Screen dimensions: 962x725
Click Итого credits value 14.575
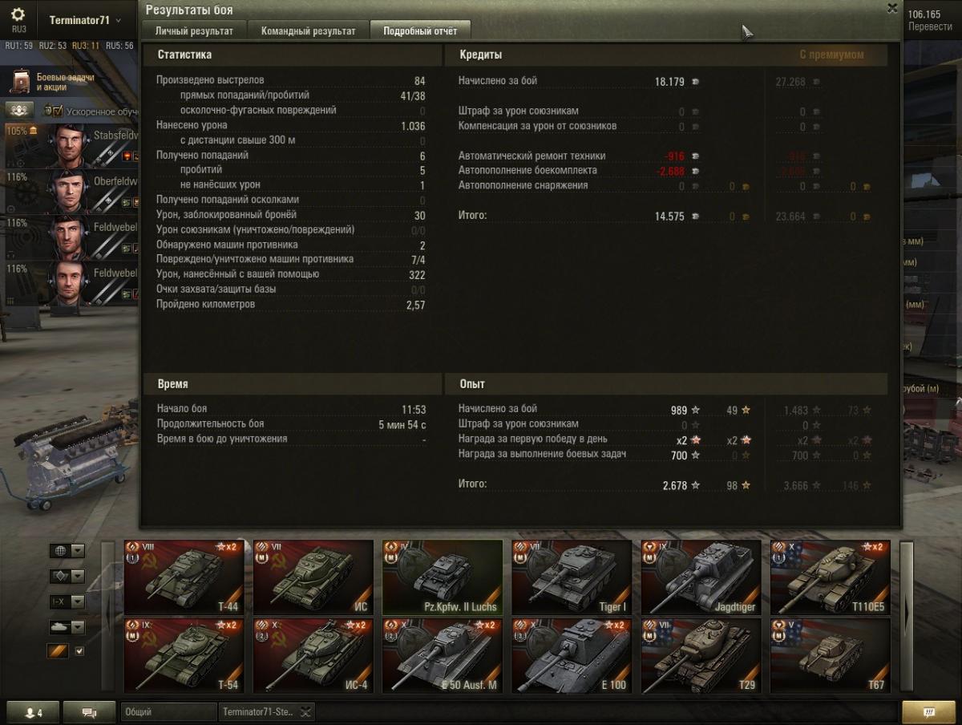669,217
